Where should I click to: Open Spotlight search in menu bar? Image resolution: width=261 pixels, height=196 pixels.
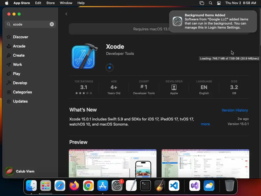(210, 3)
